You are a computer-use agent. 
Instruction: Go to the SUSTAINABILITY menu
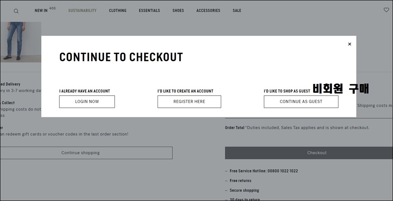(82, 11)
